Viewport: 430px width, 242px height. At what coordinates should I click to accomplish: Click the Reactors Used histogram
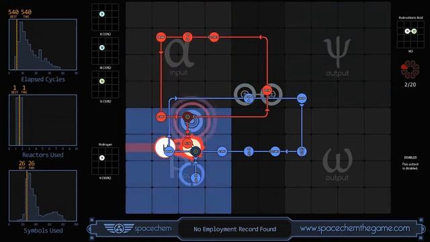43,120
